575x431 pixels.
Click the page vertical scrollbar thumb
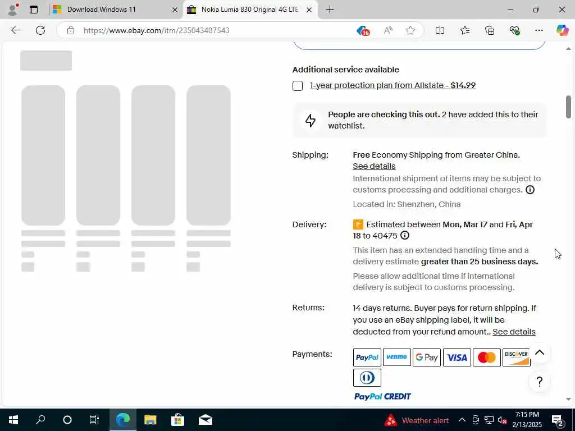(568, 107)
